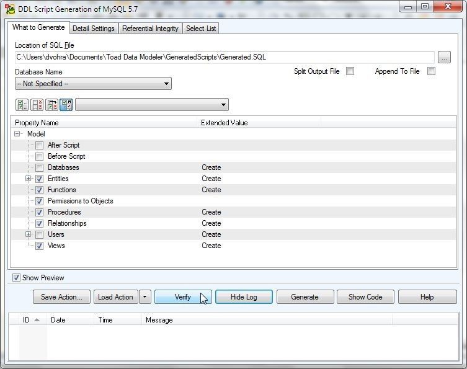
Task: Maximize the DDL Script Generation window
Action: pyautogui.click(x=425, y=7)
